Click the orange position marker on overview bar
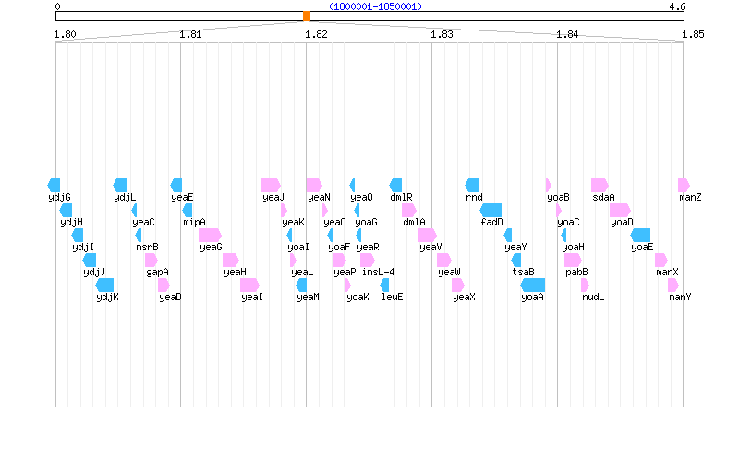Image resolution: width=739 pixels, height=462 pixels. click(x=307, y=16)
